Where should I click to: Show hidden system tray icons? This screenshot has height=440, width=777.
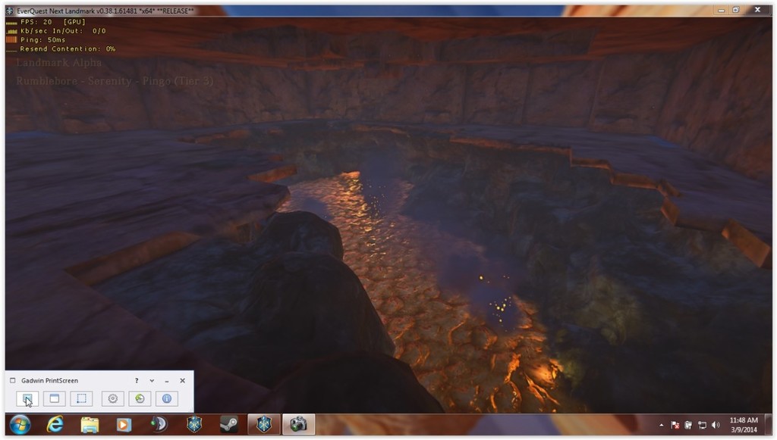click(662, 425)
